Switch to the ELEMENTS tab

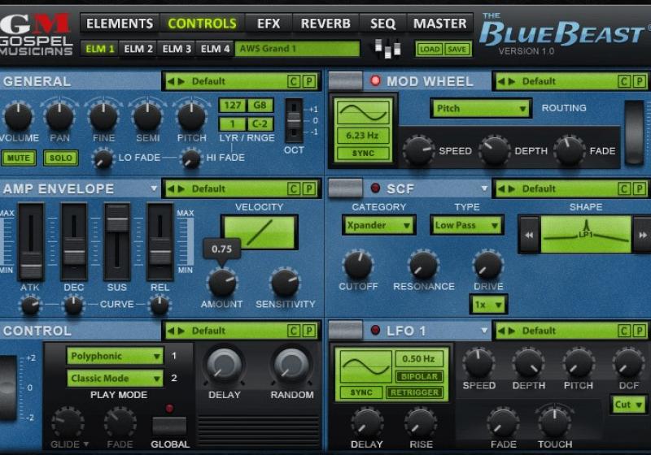pyautogui.click(x=120, y=24)
